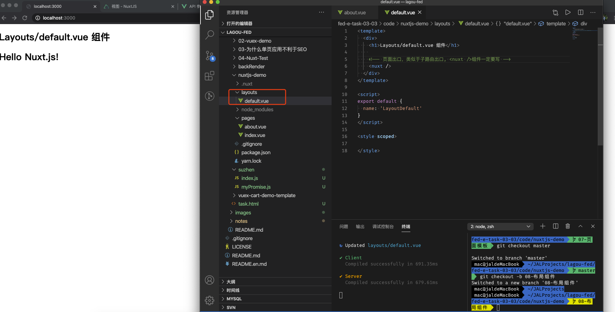Screen dimensions: 615x312
Task: Switch to the 调试控制台 debug console tab
Action: pos(383,226)
